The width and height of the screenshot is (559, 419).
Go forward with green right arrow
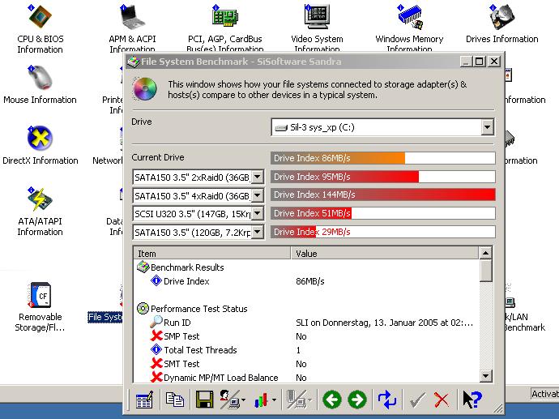point(357,400)
